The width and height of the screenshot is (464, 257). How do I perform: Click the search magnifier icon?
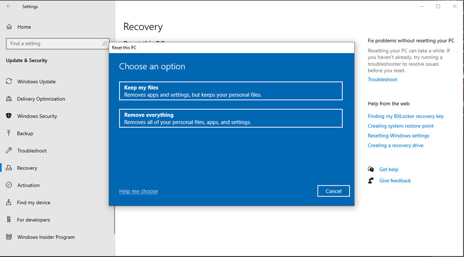(104, 43)
